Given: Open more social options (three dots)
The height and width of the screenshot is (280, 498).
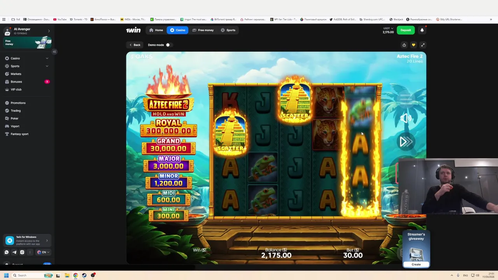Looking at the screenshot, I should coord(30,252).
